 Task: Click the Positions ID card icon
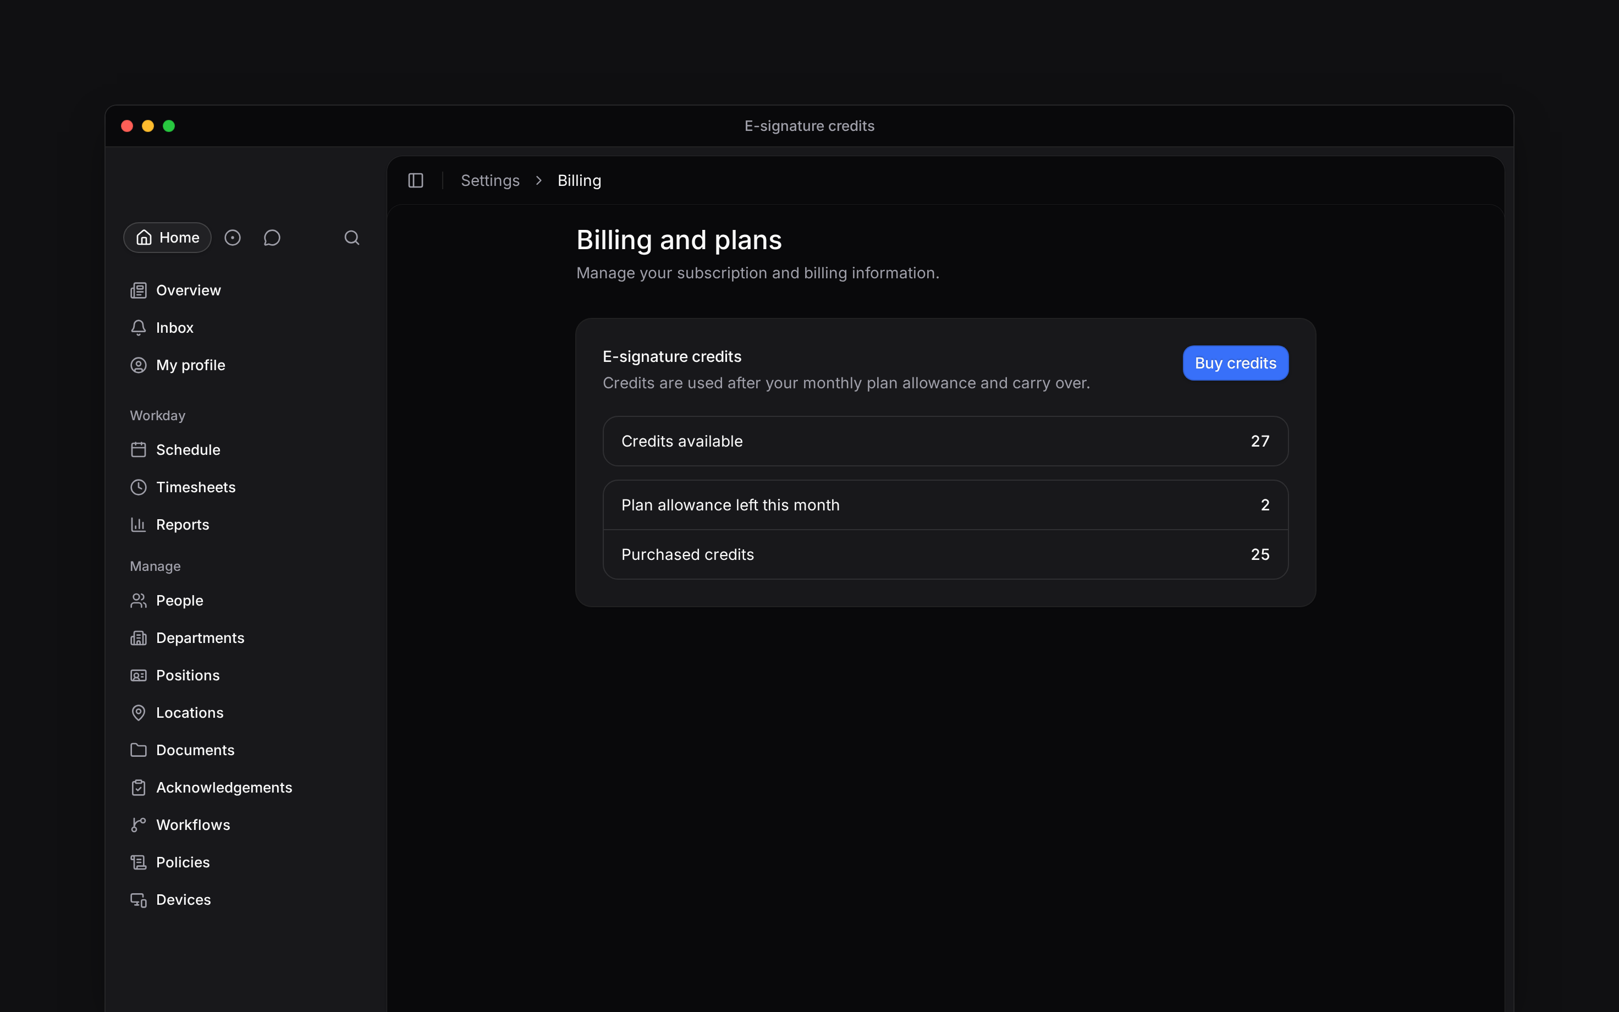[x=139, y=675]
